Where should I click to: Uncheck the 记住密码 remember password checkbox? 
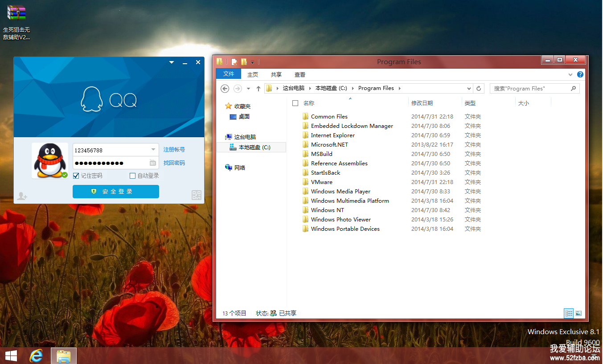pos(76,176)
